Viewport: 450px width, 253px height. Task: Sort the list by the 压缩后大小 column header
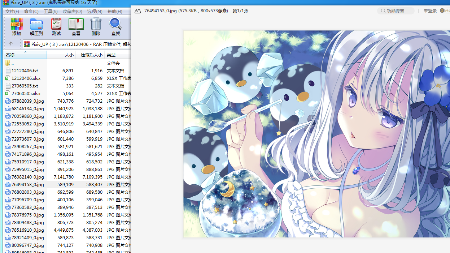coord(90,55)
